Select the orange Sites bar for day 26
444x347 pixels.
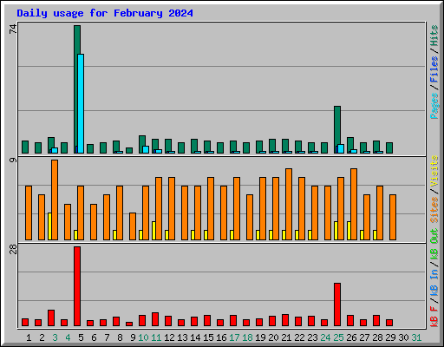[354, 204]
